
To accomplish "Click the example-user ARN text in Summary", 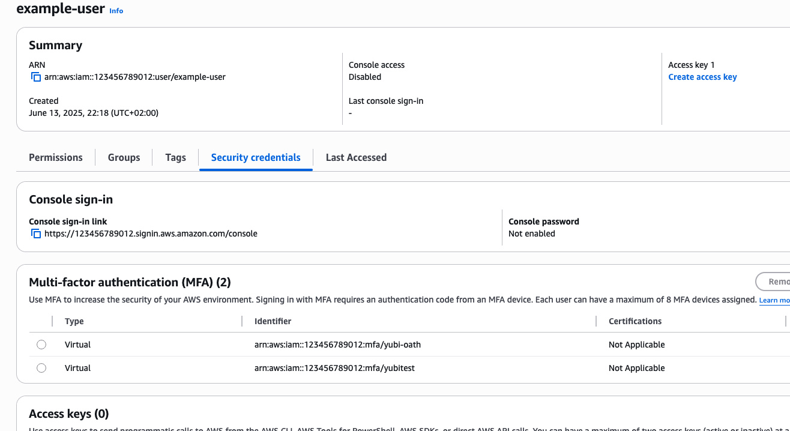I will pyautogui.click(x=135, y=77).
